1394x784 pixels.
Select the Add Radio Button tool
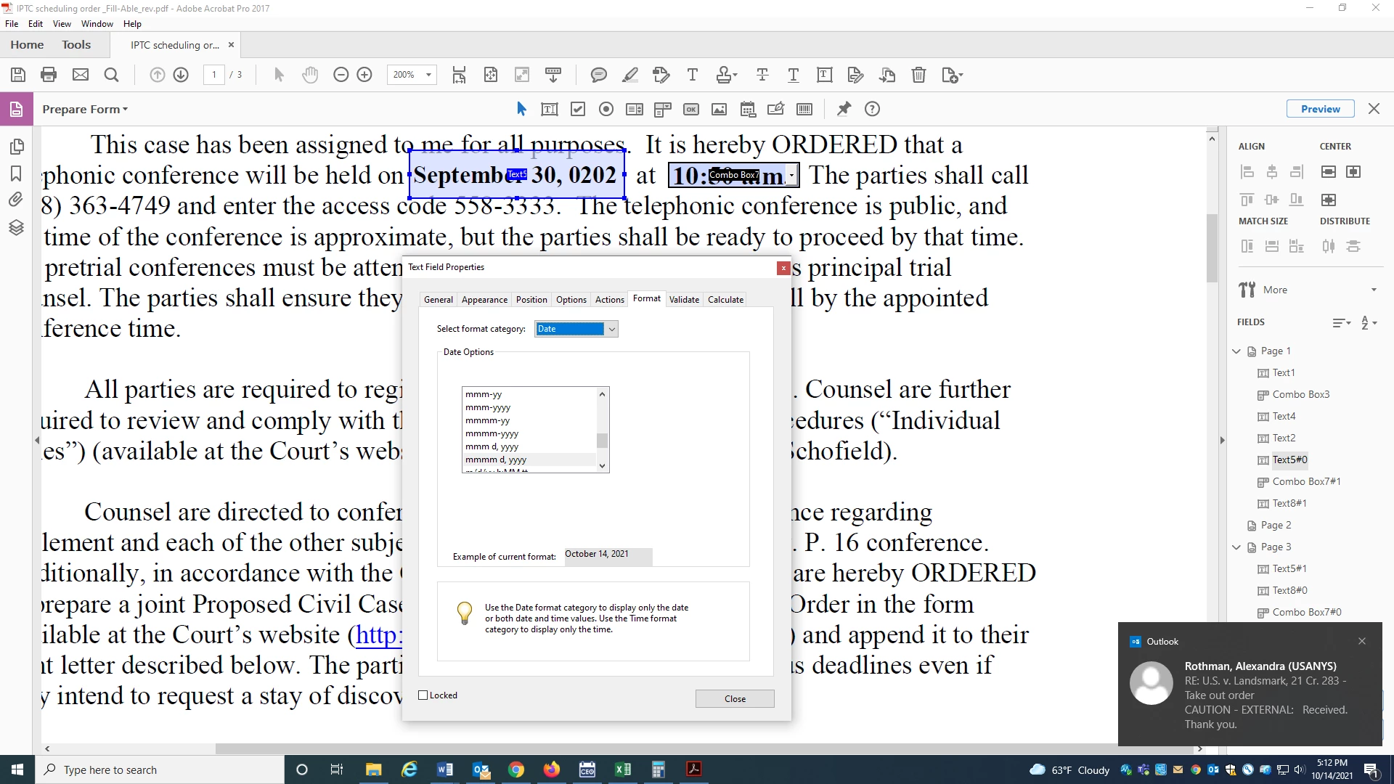click(x=606, y=109)
